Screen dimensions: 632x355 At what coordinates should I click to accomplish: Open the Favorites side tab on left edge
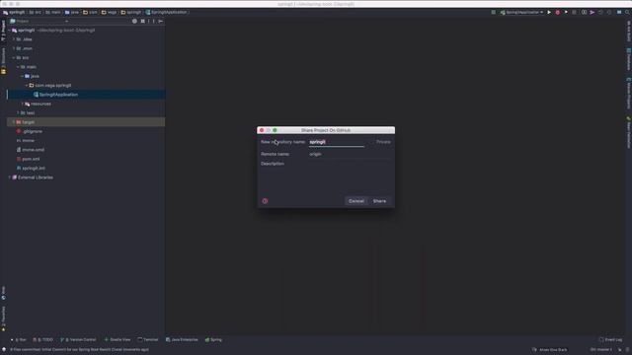click(x=4, y=319)
